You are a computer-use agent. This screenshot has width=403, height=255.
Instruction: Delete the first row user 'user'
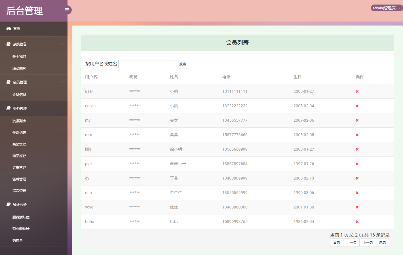tap(357, 91)
